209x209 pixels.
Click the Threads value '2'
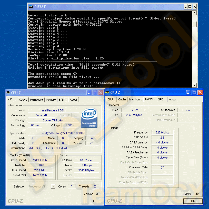coord(95,186)
